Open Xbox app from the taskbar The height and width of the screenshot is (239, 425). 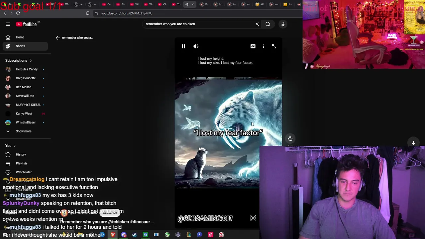[x=167, y=235]
